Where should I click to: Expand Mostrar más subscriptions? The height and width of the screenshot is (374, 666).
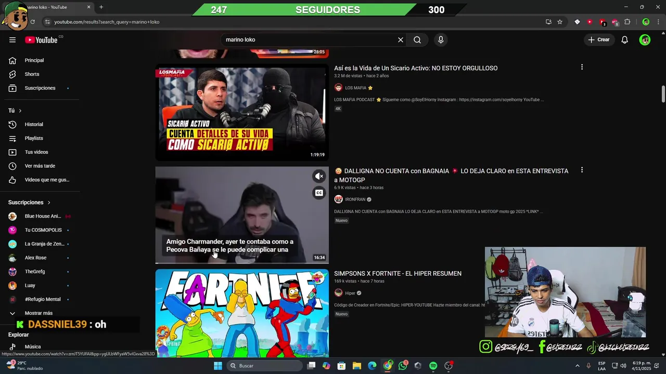point(40,313)
